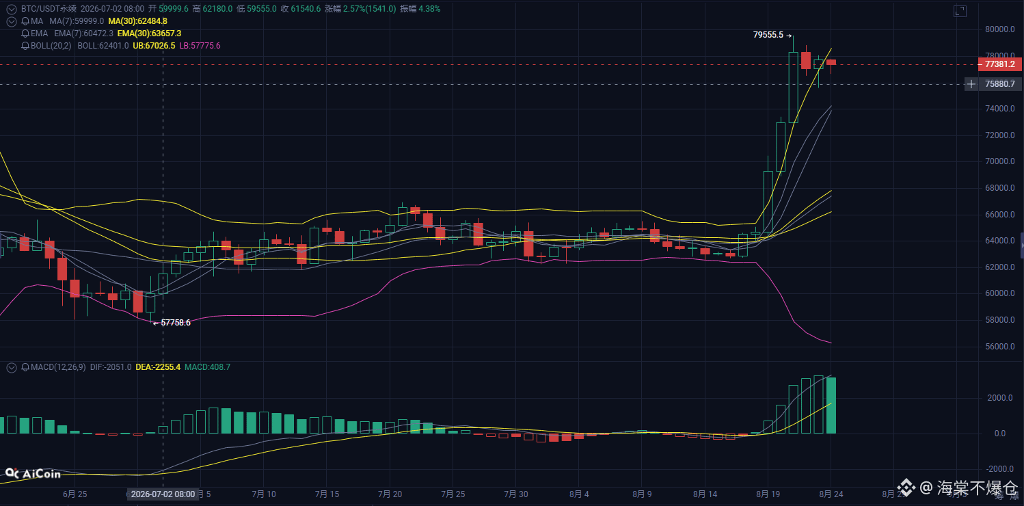Set alert bell for MA indicator
The image size is (1024, 506).
click(x=25, y=21)
